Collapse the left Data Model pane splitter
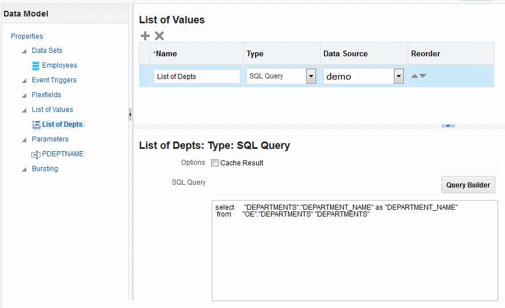The width and height of the screenshot is (505, 308). [x=130, y=115]
